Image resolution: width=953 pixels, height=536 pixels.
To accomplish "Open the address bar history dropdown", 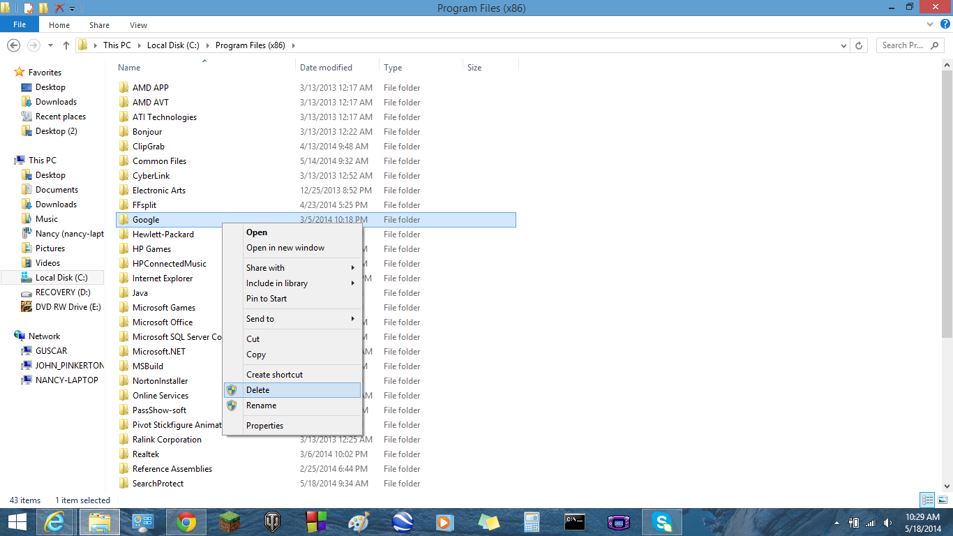I will pos(844,45).
